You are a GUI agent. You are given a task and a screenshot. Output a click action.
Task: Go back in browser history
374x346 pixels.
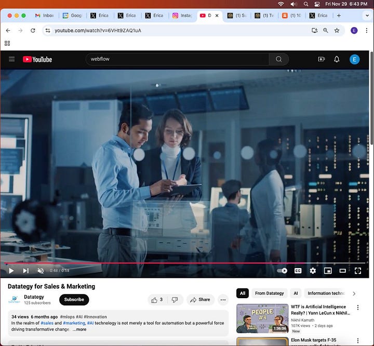8,31
